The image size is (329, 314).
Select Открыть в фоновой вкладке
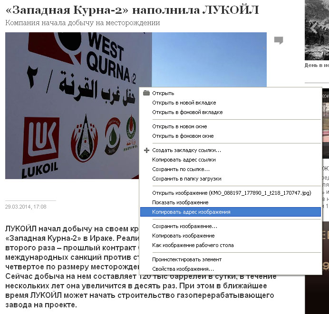tap(231, 112)
